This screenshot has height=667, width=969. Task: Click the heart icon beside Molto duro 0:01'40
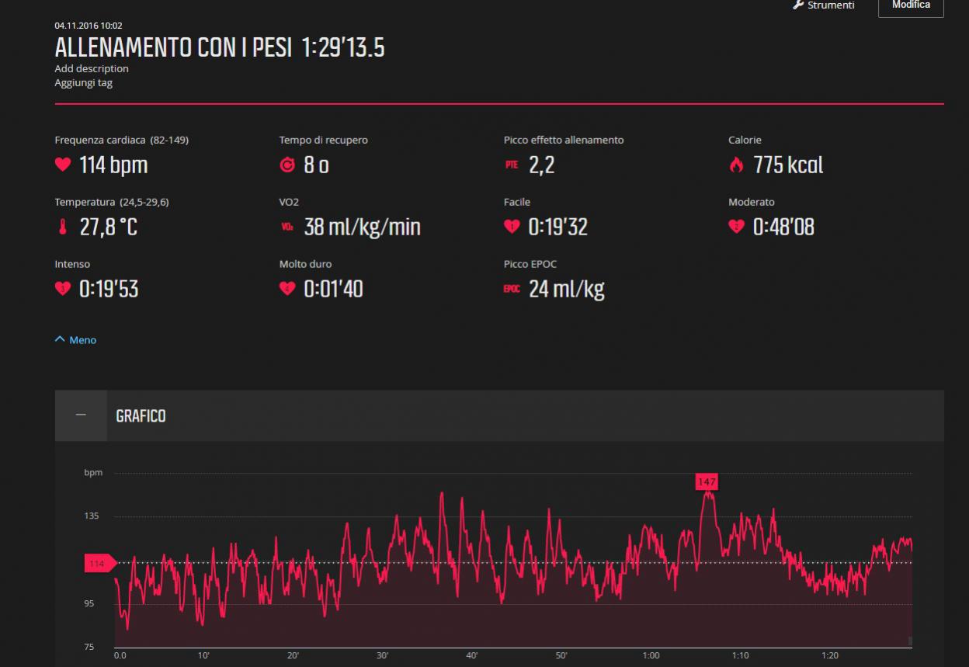coord(287,289)
